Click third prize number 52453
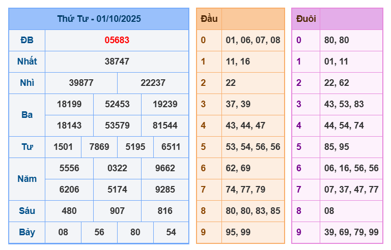 tap(117, 104)
